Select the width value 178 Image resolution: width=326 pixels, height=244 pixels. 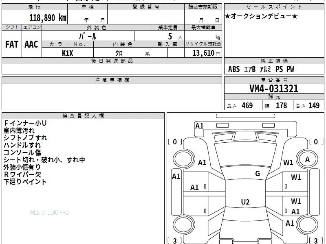click(281, 105)
